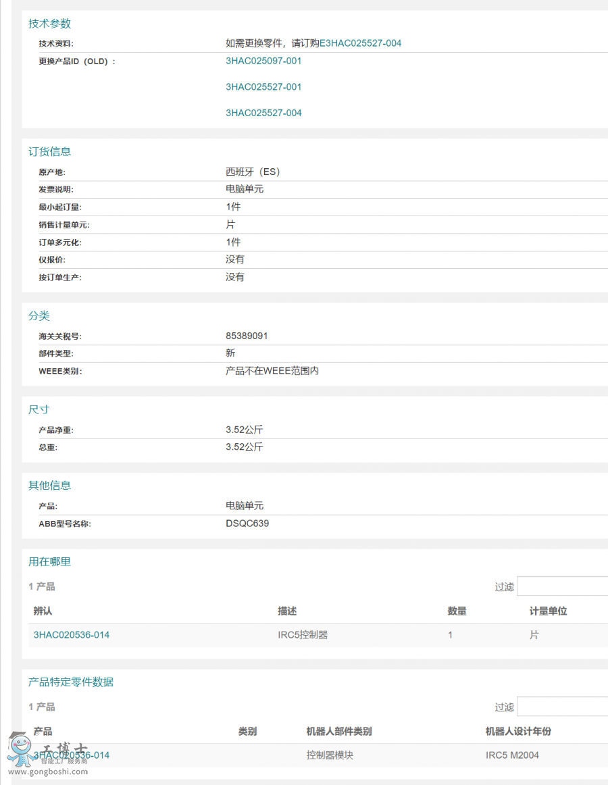Select the 3.52公斤 value in 产品净重 row
This screenshot has width=608, height=785.
point(245,430)
